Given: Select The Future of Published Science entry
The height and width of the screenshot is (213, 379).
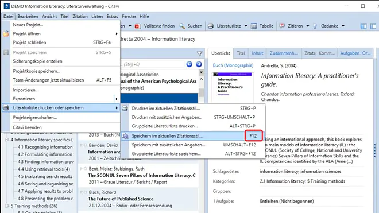Looking at the screenshot, I should pos(139,199).
